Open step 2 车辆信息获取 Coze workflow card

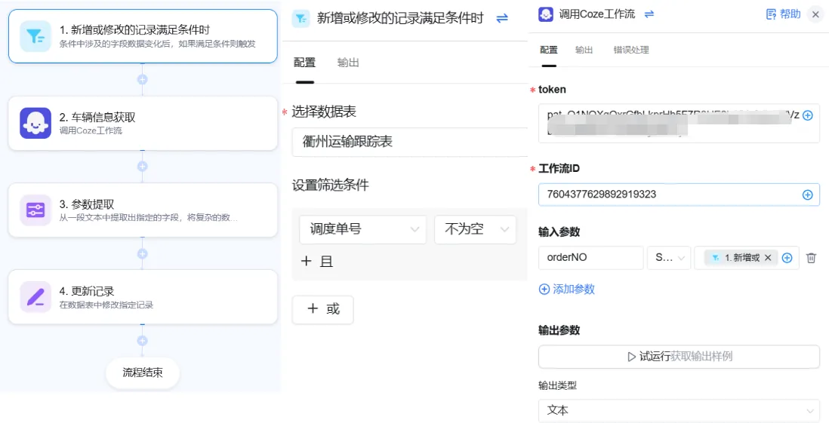click(x=143, y=123)
